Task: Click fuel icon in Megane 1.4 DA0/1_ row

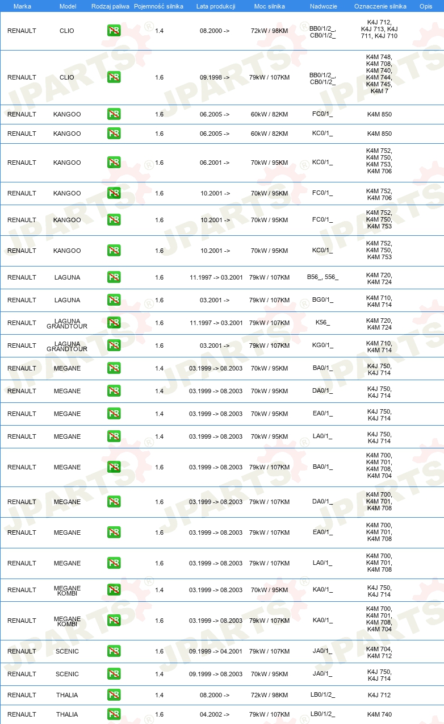Action: (114, 391)
